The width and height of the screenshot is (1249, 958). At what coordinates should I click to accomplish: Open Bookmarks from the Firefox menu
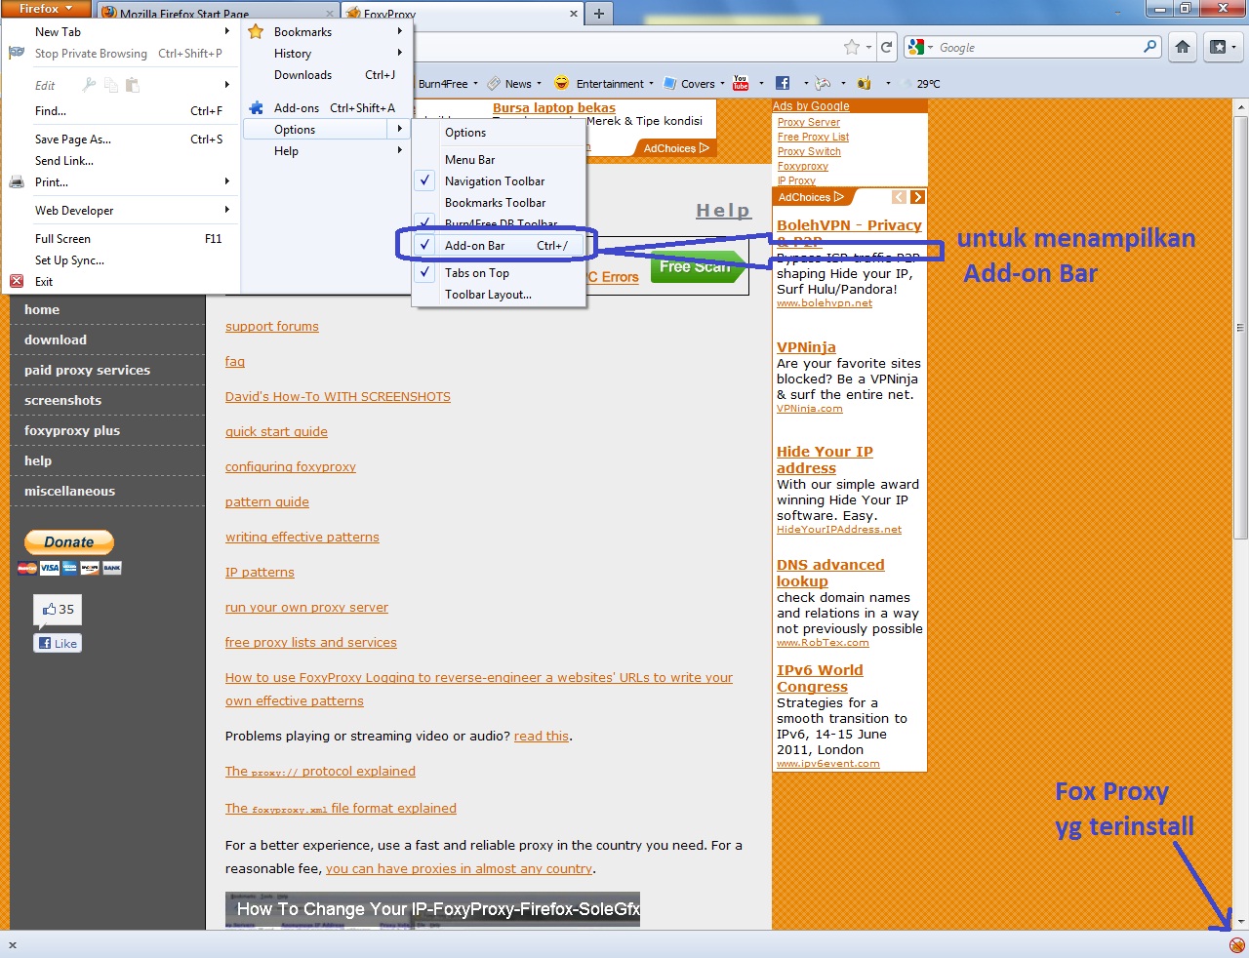point(327,32)
